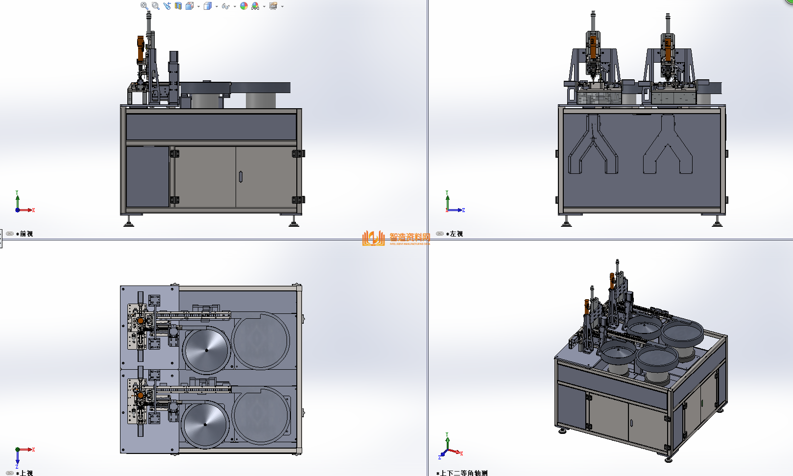
Task: Click the Apply Scene icon
Action: point(255,6)
